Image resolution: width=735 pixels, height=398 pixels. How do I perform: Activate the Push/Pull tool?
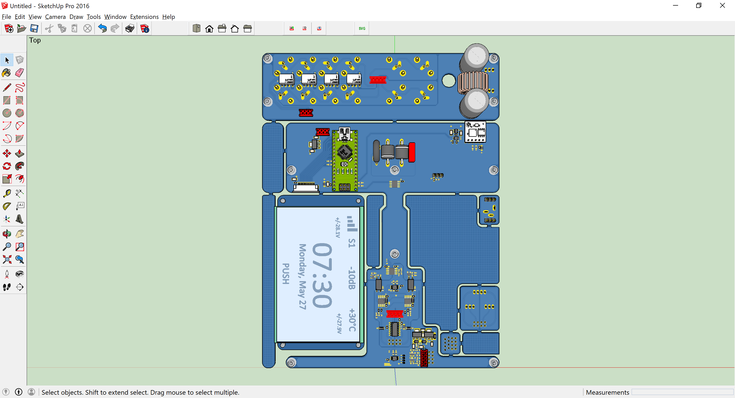[x=19, y=154]
